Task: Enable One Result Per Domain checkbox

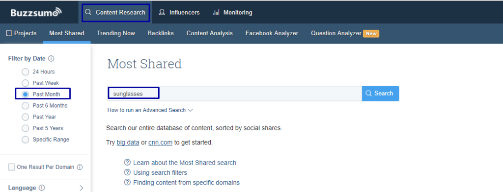Action: [12, 167]
